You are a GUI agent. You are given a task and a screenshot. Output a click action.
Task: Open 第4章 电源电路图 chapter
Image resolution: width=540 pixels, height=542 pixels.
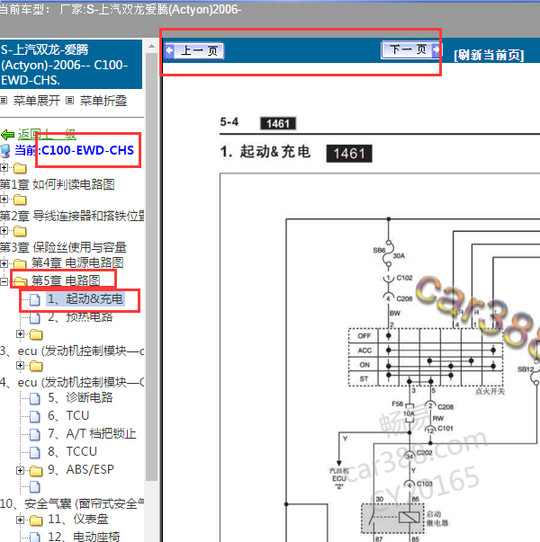(77, 262)
